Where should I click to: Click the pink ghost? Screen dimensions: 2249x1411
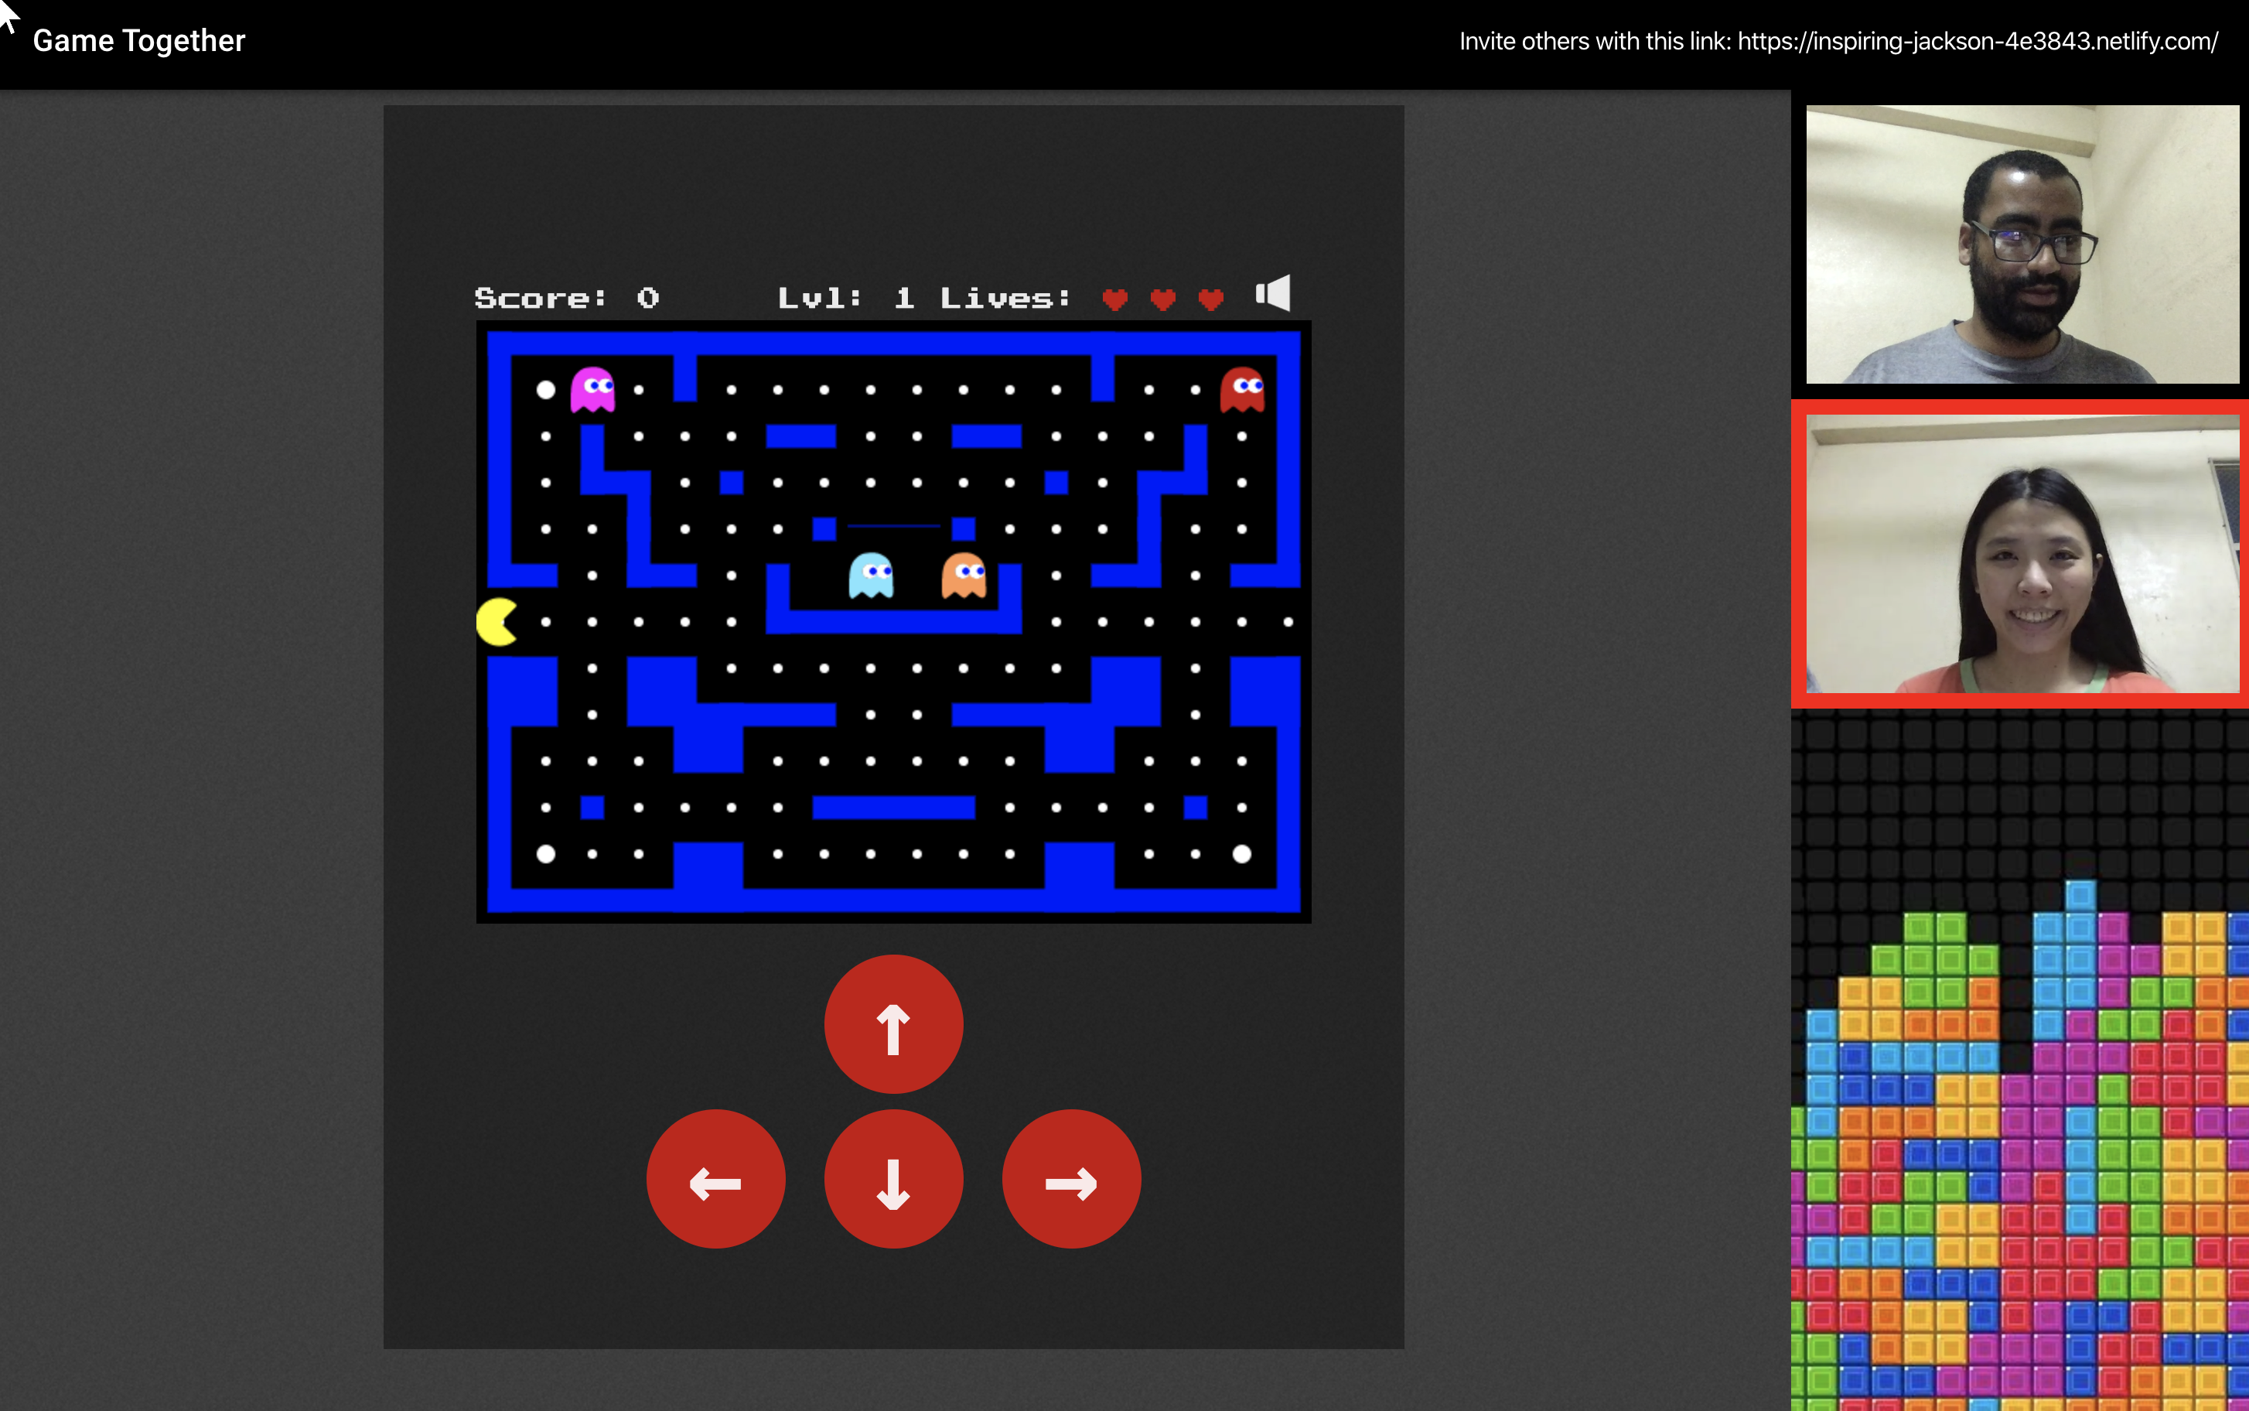coord(592,389)
